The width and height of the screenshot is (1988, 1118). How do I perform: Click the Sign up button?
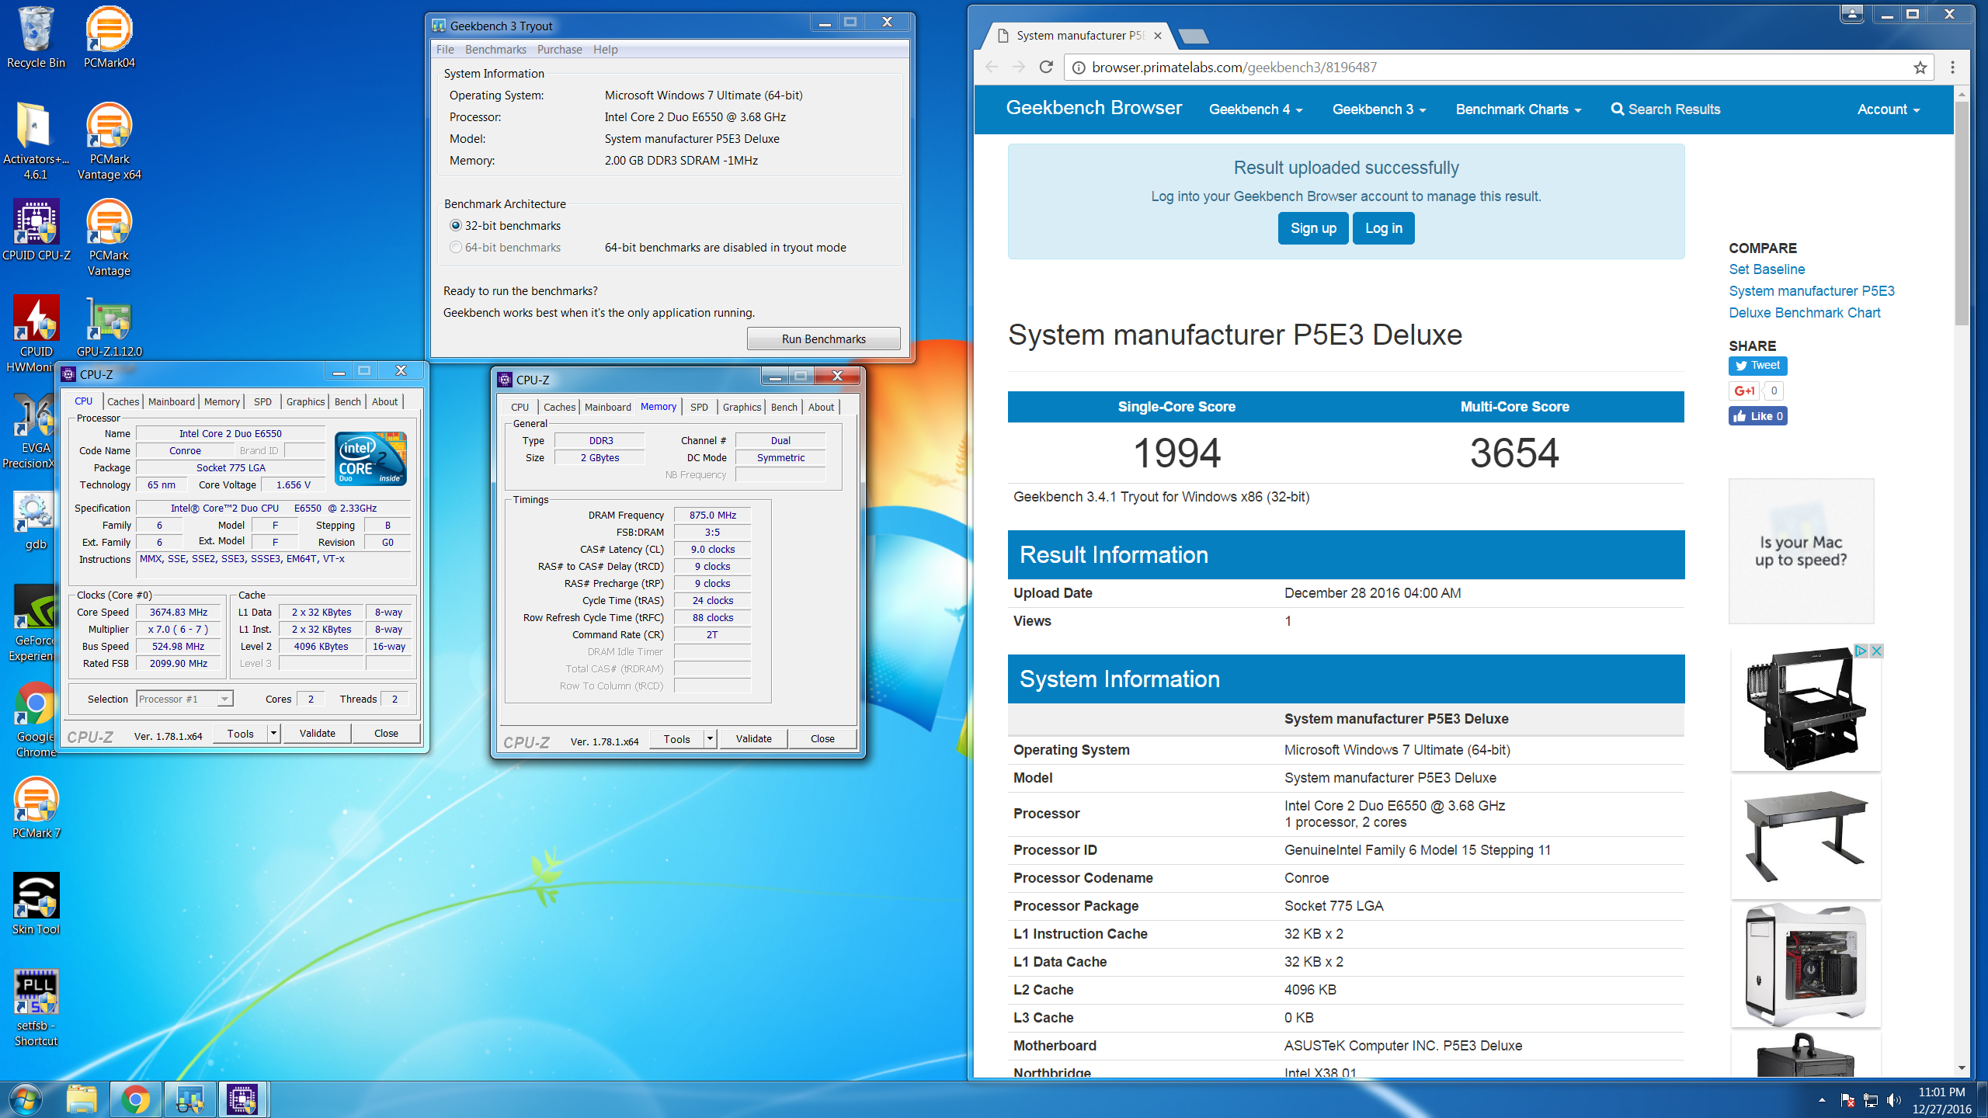coord(1313,228)
